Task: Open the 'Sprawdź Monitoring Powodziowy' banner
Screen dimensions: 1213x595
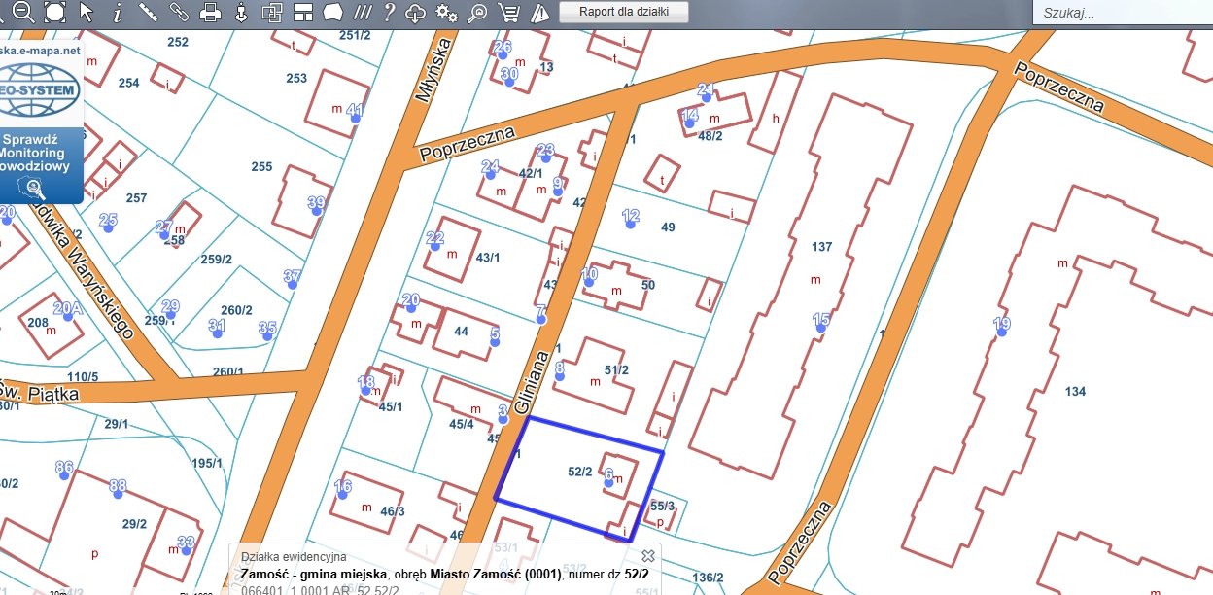Action: pyautogui.click(x=39, y=160)
